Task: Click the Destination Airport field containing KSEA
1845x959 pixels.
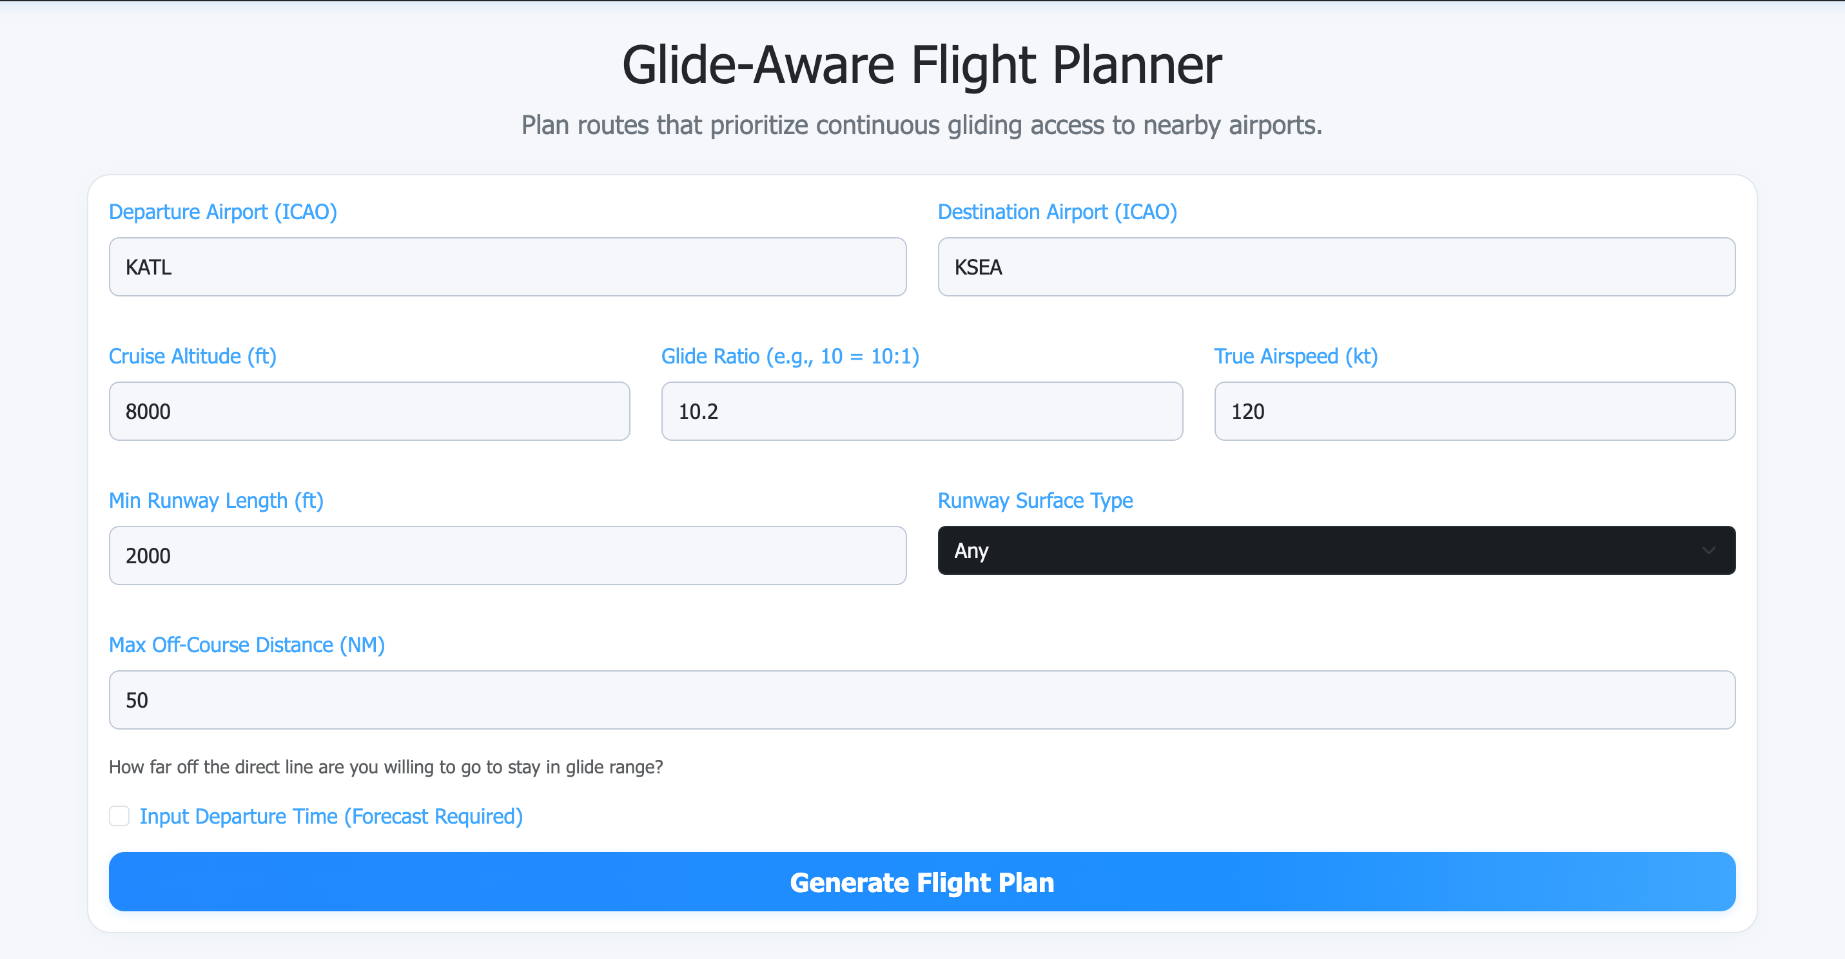Action: click(1335, 267)
